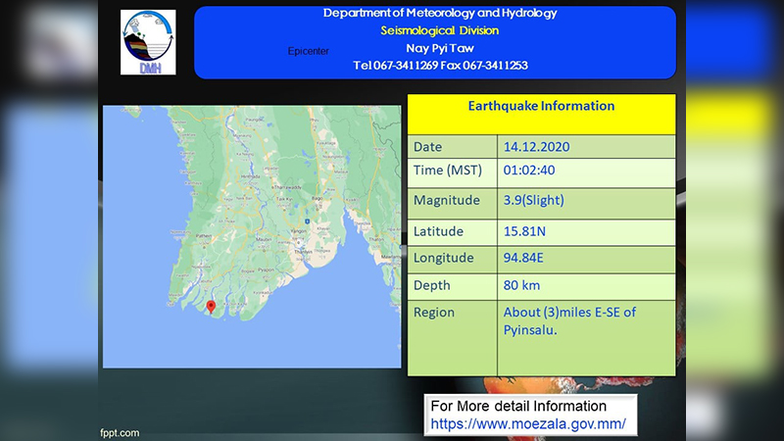Click the red epicenter pin on map
Screen dimensions: 784x441
[211, 307]
